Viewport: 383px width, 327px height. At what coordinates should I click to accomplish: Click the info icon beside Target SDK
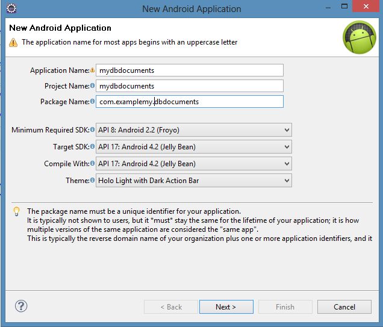92,147
